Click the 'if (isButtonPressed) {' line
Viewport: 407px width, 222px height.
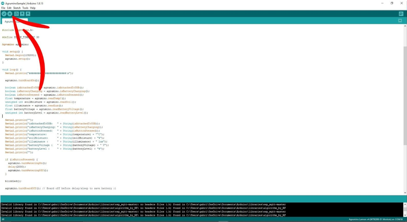[x=22, y=160]
